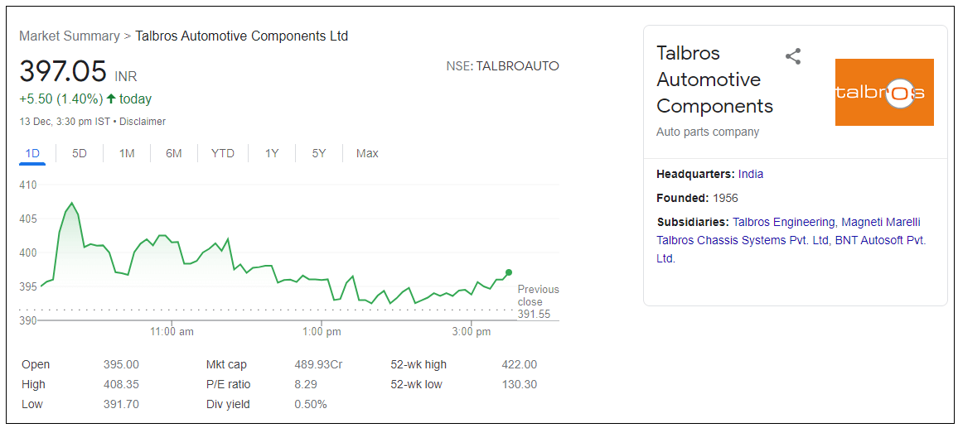This screenshot has height=428, width=958.
Task: Click 52-wk low value 130.30
Action: [520, 385]
